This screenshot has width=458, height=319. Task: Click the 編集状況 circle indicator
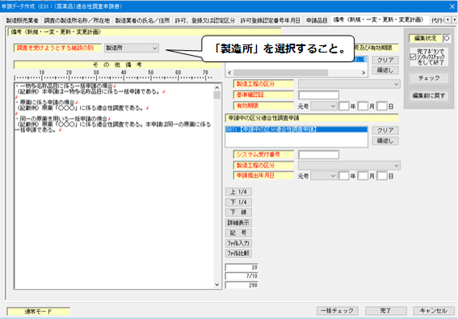point(447,38)
